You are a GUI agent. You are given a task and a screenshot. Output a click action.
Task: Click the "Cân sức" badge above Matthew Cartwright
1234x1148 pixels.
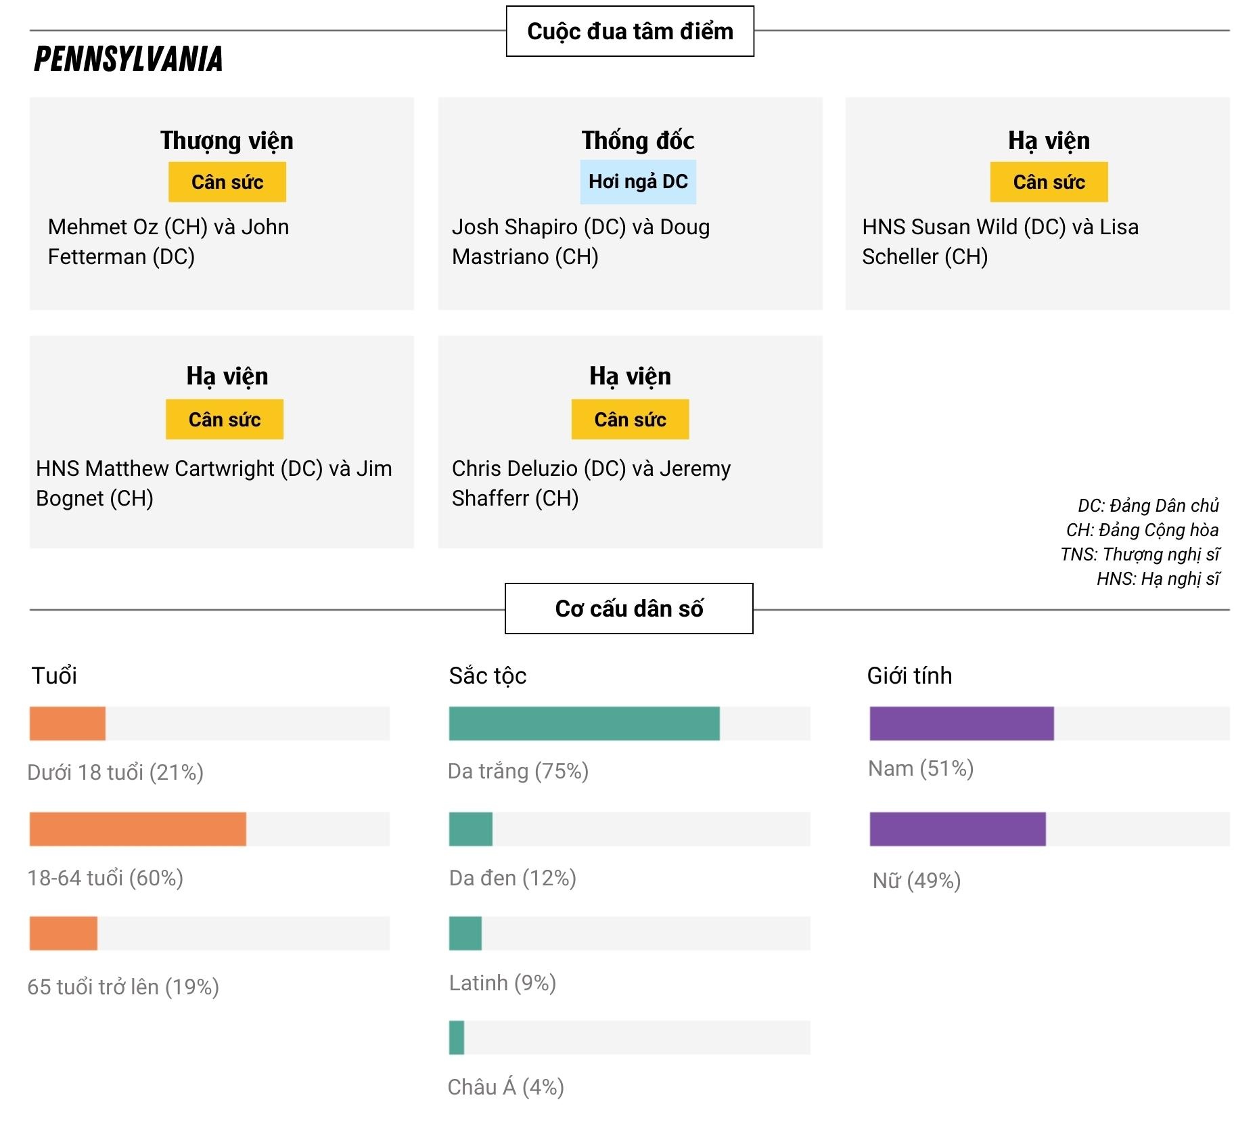[x=225, y=420]
